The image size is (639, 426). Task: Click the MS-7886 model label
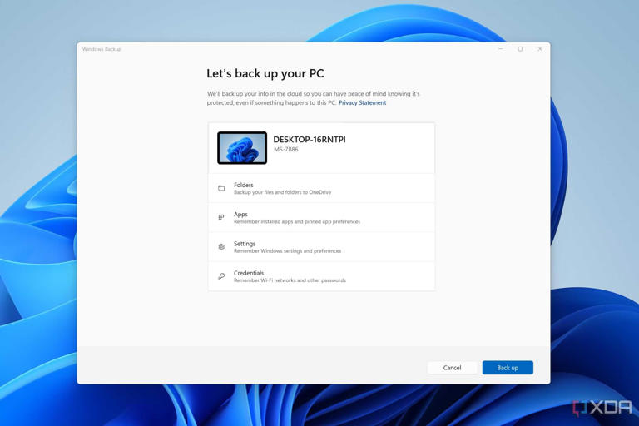(286, 150)
